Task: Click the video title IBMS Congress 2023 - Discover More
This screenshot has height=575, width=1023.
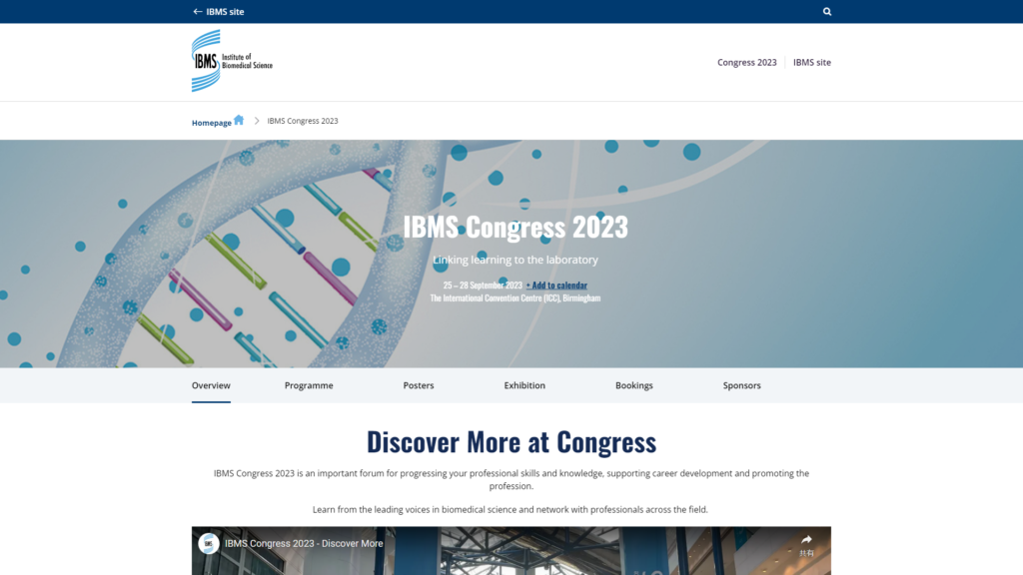Action: pos(304,543)
